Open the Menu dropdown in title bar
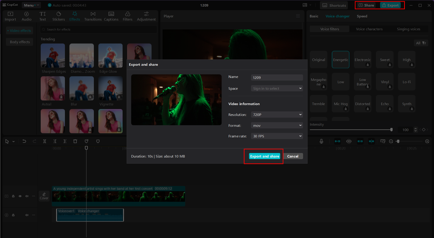 (x=31, y=5)
